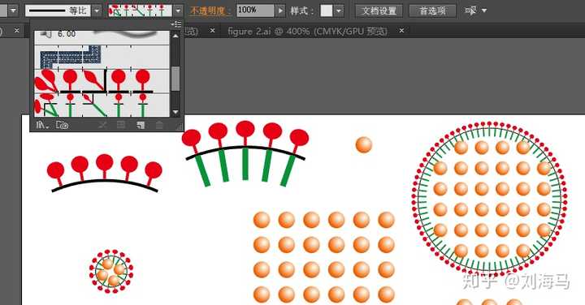Click the black arc with green stems

(x=245, y=153)
